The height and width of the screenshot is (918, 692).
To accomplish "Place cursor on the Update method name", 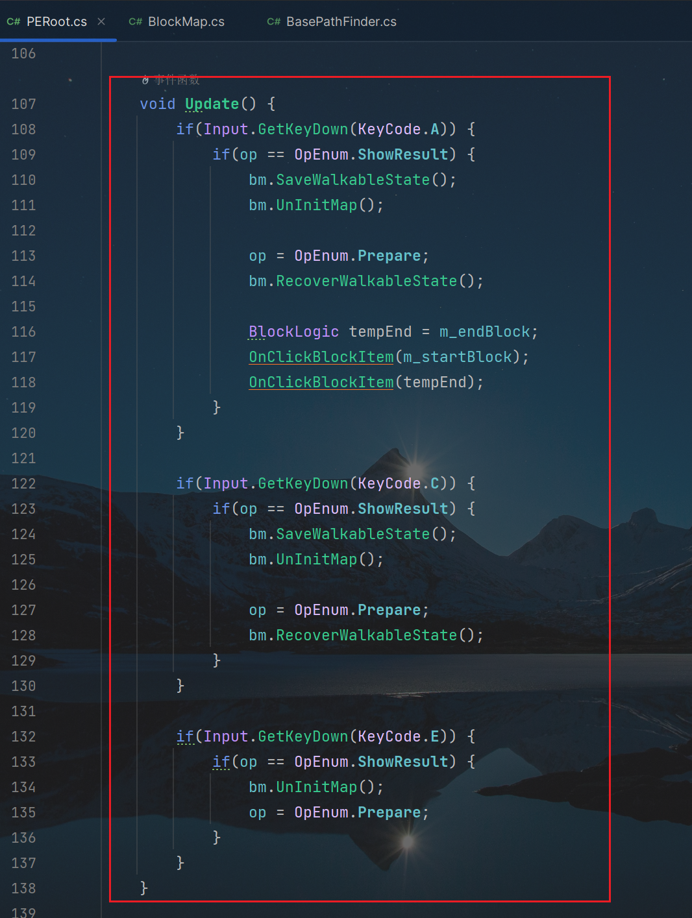I will pyautogui.click(x=212, y=104).
